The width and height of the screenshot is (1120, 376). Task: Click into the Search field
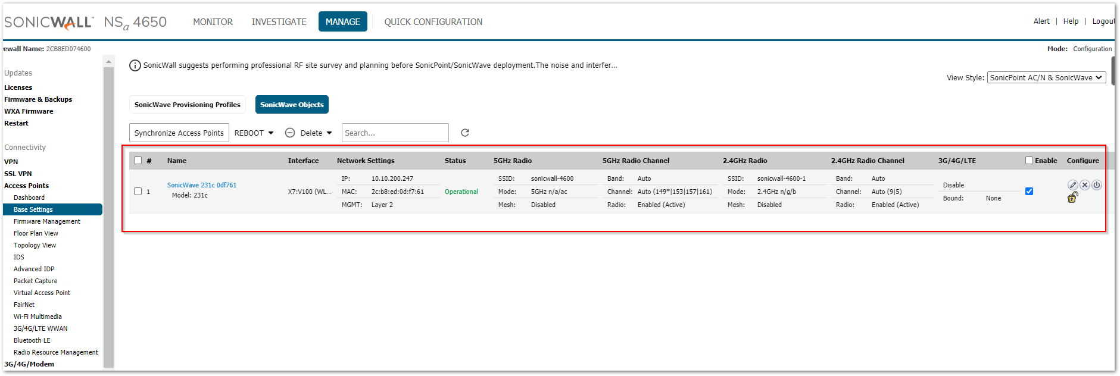pos(395,133)
